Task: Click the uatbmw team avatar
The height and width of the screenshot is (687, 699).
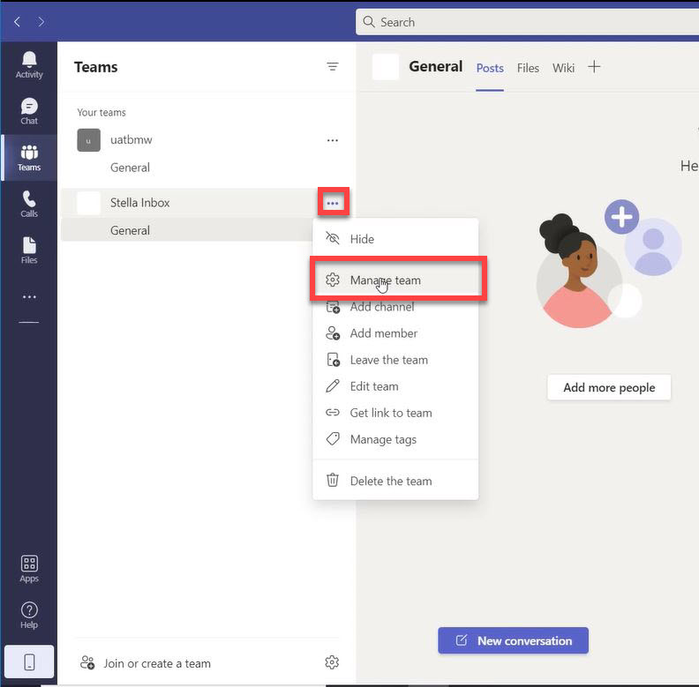Action: click(x=89, y=140)
